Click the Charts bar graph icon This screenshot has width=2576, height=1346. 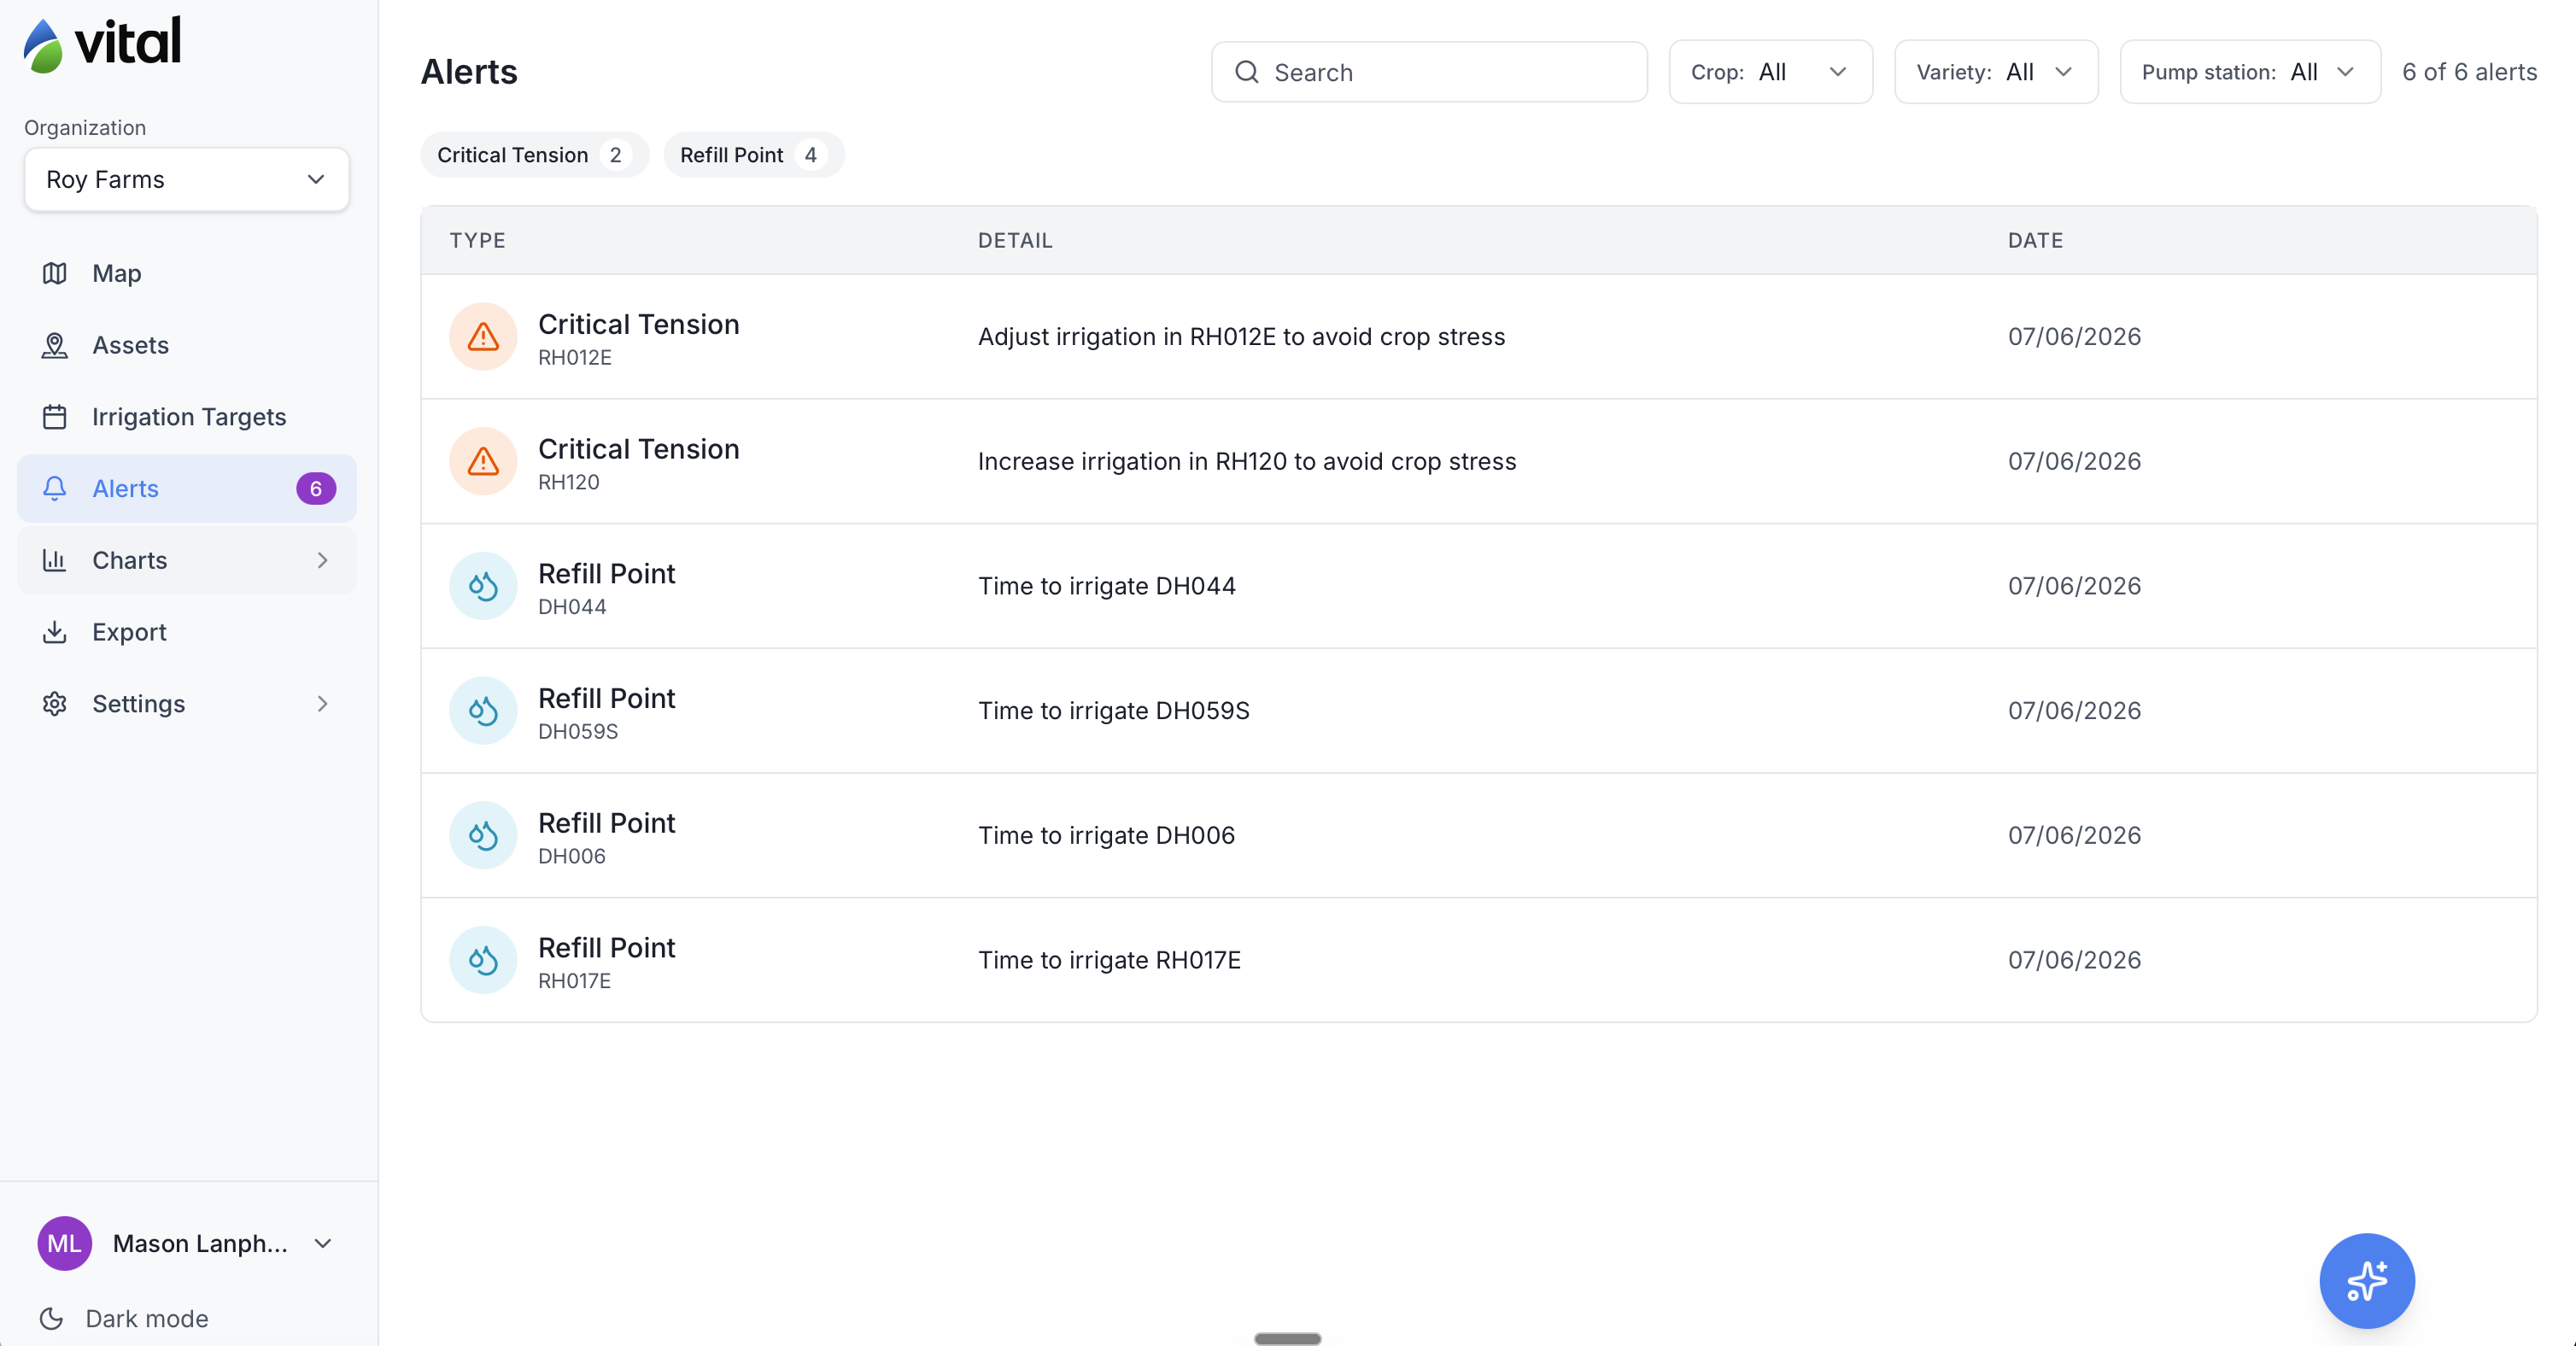[x=55, y=560]
